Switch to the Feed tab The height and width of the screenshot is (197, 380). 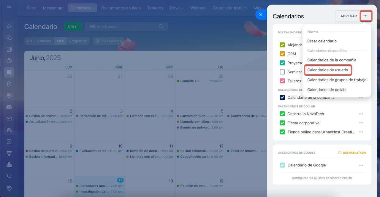click(x=31, y=8)
